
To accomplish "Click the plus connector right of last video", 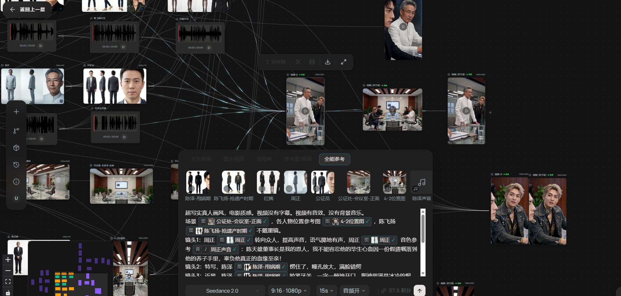I will click(490, 112).
